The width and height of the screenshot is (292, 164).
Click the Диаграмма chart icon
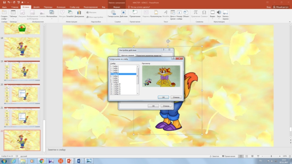click(x=79, y=13)
